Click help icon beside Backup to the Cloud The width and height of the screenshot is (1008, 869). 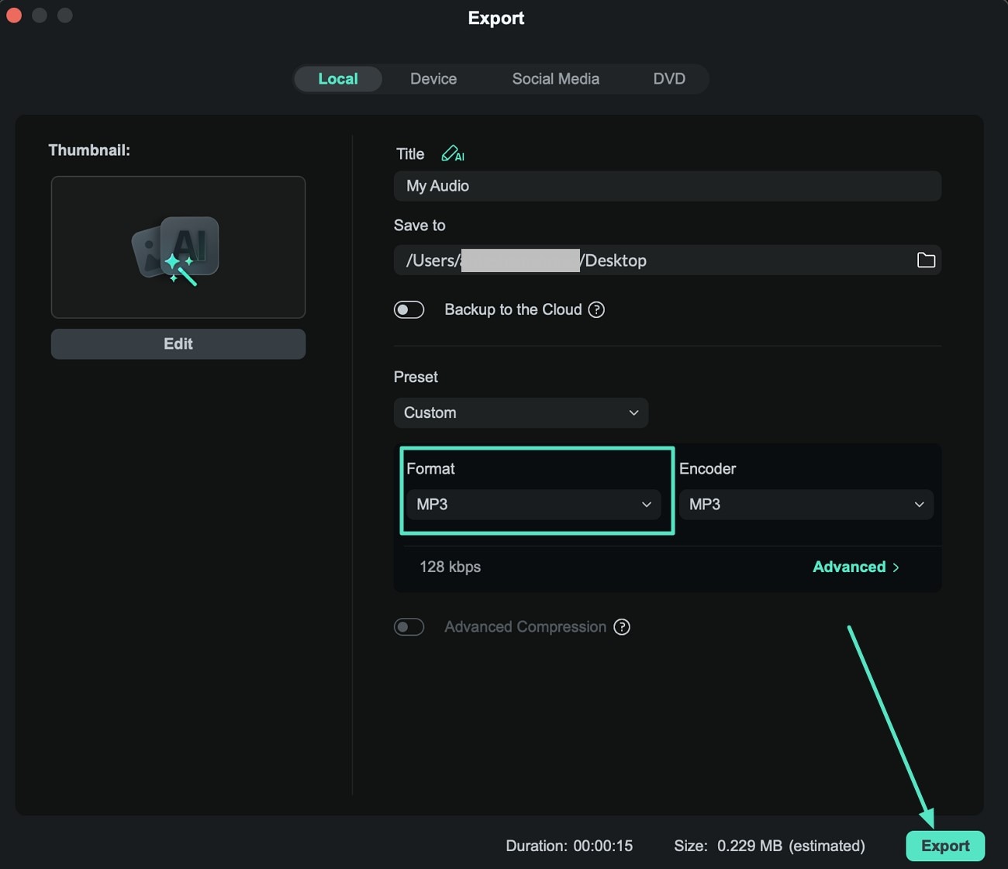click(x=596, y=310)
